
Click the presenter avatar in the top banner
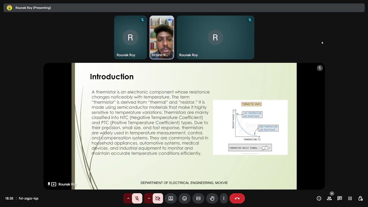9,8
